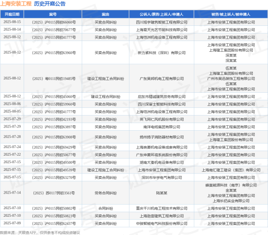Select the 公诉人/原告/上诉人/申请人 column header
Image resolution: width=268 pixels, height=235 pixels.
click(162, 14)
